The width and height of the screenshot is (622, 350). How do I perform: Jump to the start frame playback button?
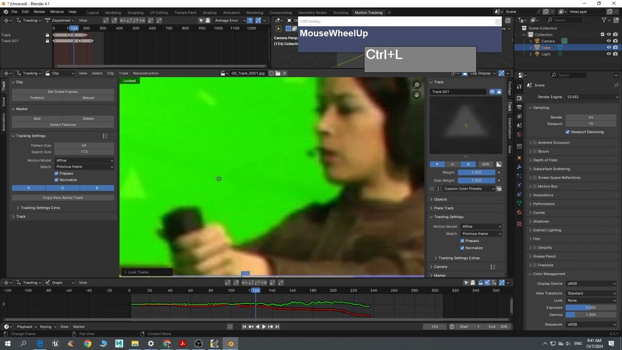click(x=244, y=327)
